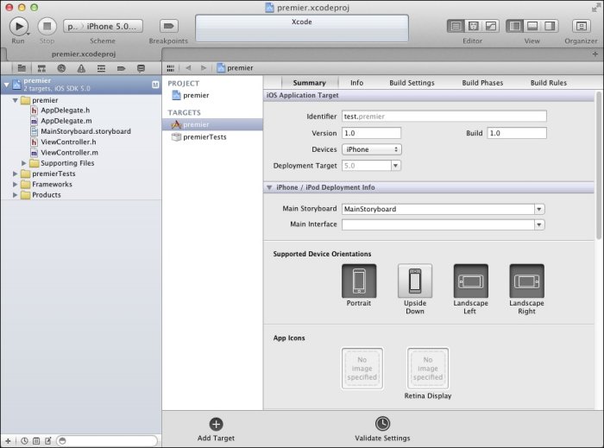The height and width of the screenshot is (448, 604).
Task: Click the Run button in toolbar
Action: (18, 26)
